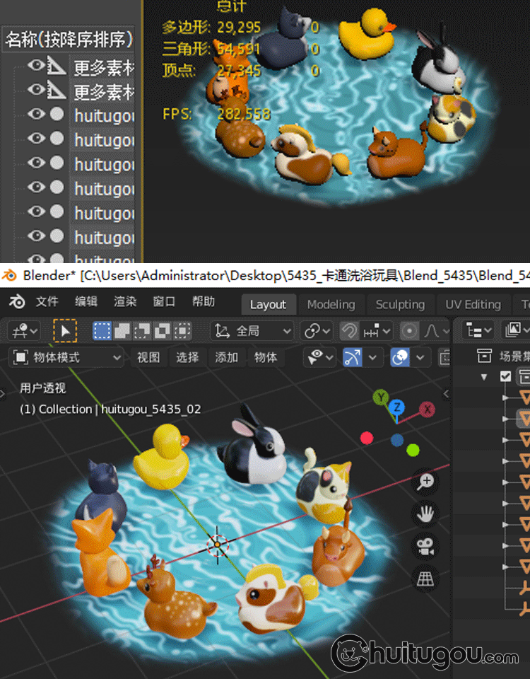Open the Snapping options dropdown
Image resolution: width=530 pixels, height=679 pixels.
[377, 331]
